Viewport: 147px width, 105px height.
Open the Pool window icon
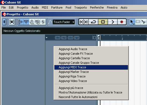point(37,22)
